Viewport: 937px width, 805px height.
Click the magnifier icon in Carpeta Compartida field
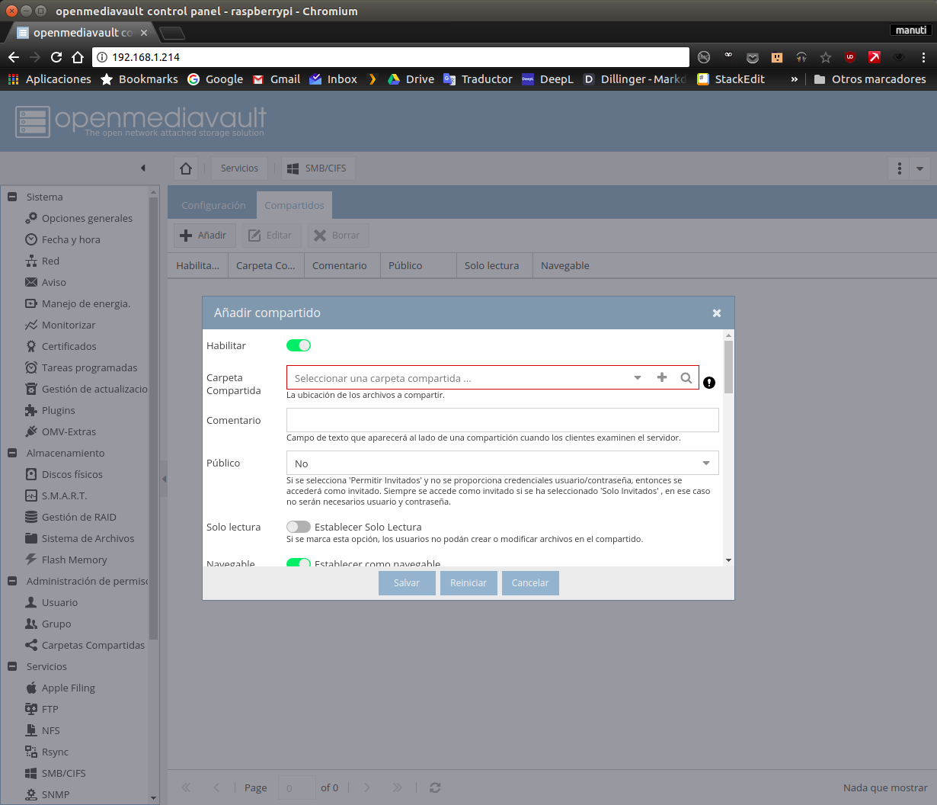[x=686, y=377]
